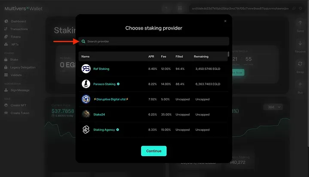Copy the wallet address with copy icon
This screenshot has height=177, width=309.
tap(294, 8)
